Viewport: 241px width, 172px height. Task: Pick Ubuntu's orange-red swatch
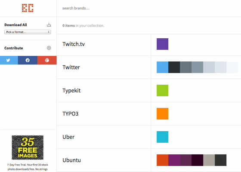[163, 160]
